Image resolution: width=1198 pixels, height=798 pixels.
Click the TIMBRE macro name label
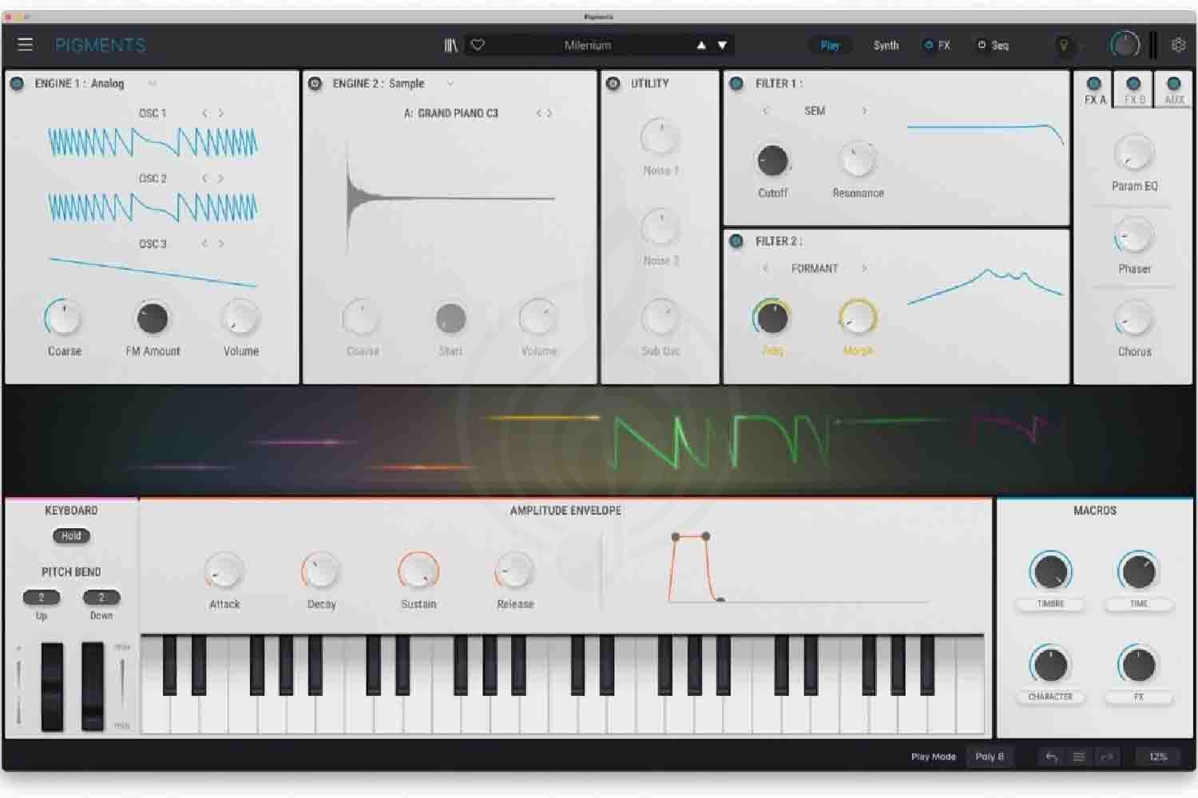click(1050, 604)
